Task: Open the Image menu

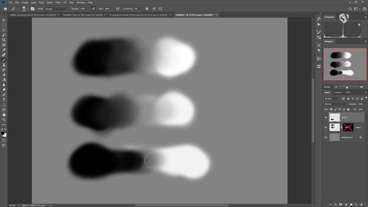Action: tap(25, 2)
